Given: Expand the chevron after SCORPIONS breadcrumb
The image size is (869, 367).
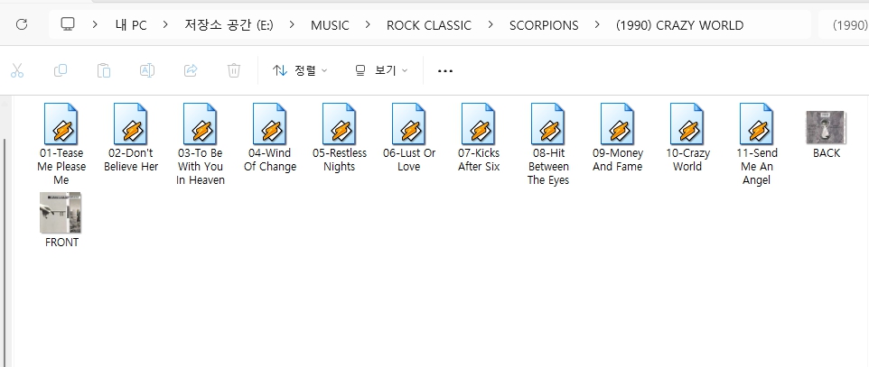Looking at the screenshot, I should pyautogui.click(x=597, y=25).
